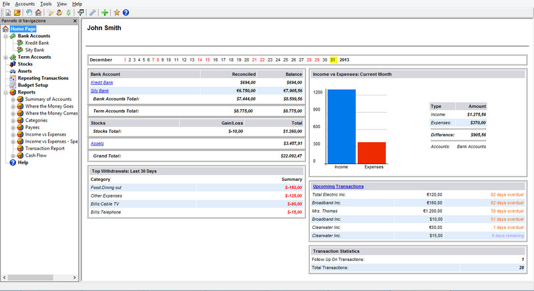The height and width of the screenshot is (291, 534).
Task: Click the Sity Bank account icon
Action: click(x=20, y=50)
